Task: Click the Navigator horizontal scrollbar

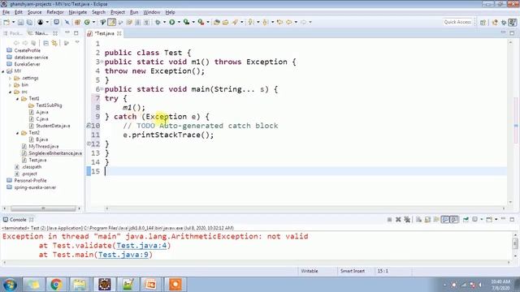Action: [43, 208]
